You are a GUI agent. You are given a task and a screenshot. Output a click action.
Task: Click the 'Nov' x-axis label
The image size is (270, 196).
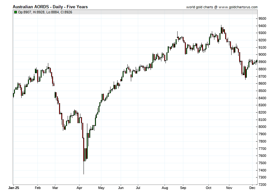pos(229,188)
